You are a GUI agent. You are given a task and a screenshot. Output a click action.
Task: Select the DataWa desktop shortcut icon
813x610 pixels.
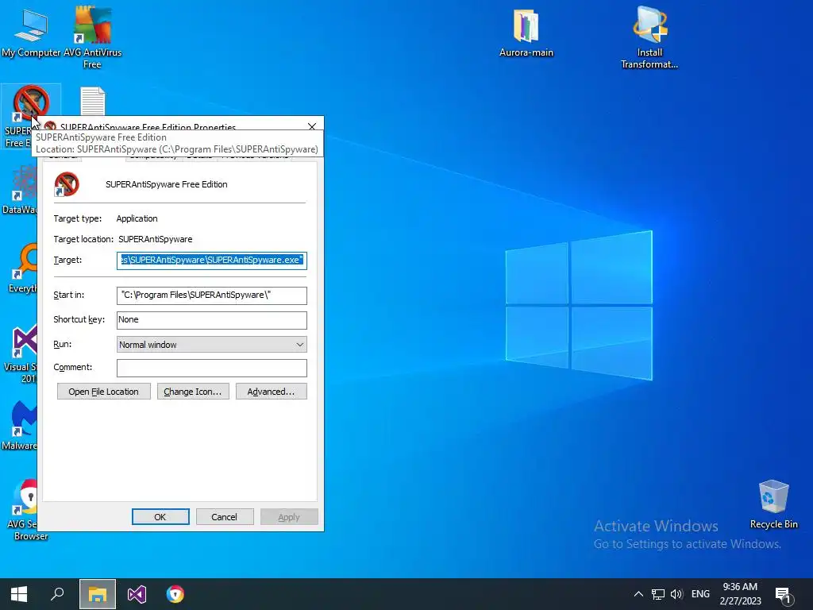point(20,190)
